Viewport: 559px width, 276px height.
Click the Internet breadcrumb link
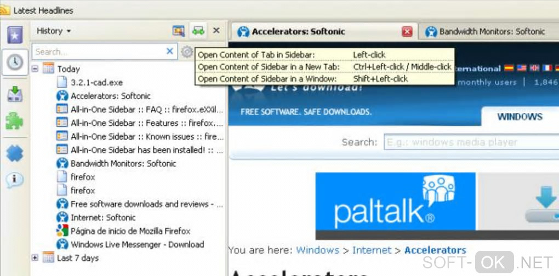pyautogui.click(x=372, y=250)
